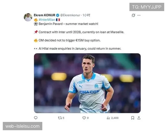Click the blue verified badge

58,15
